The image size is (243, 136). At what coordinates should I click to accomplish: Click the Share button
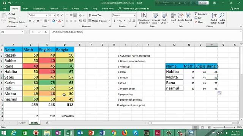(235, 9)
